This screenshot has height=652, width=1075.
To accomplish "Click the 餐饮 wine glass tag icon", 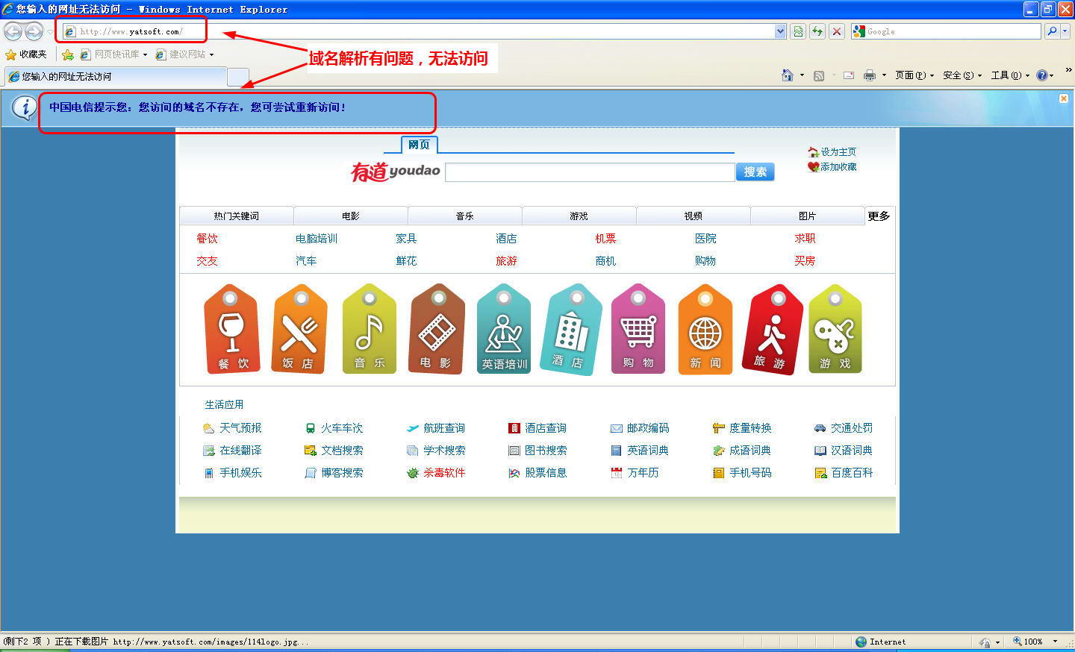I will 231,329.
